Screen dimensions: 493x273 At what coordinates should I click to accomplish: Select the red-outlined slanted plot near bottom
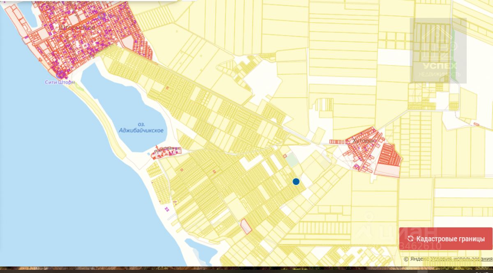coord(246,227)
